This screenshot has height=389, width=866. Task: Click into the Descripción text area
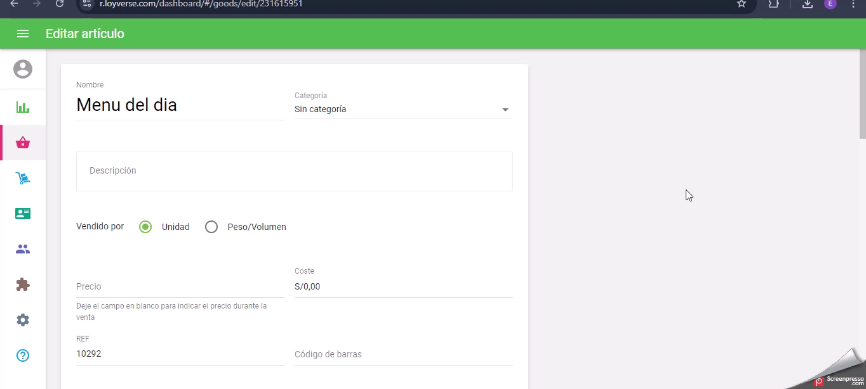pos(294,171)
